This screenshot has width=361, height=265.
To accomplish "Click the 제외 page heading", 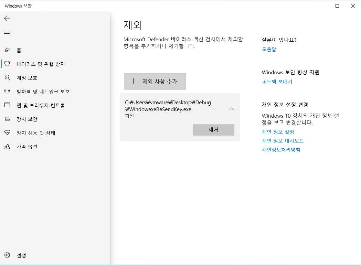I will click(x=133, y=25).
